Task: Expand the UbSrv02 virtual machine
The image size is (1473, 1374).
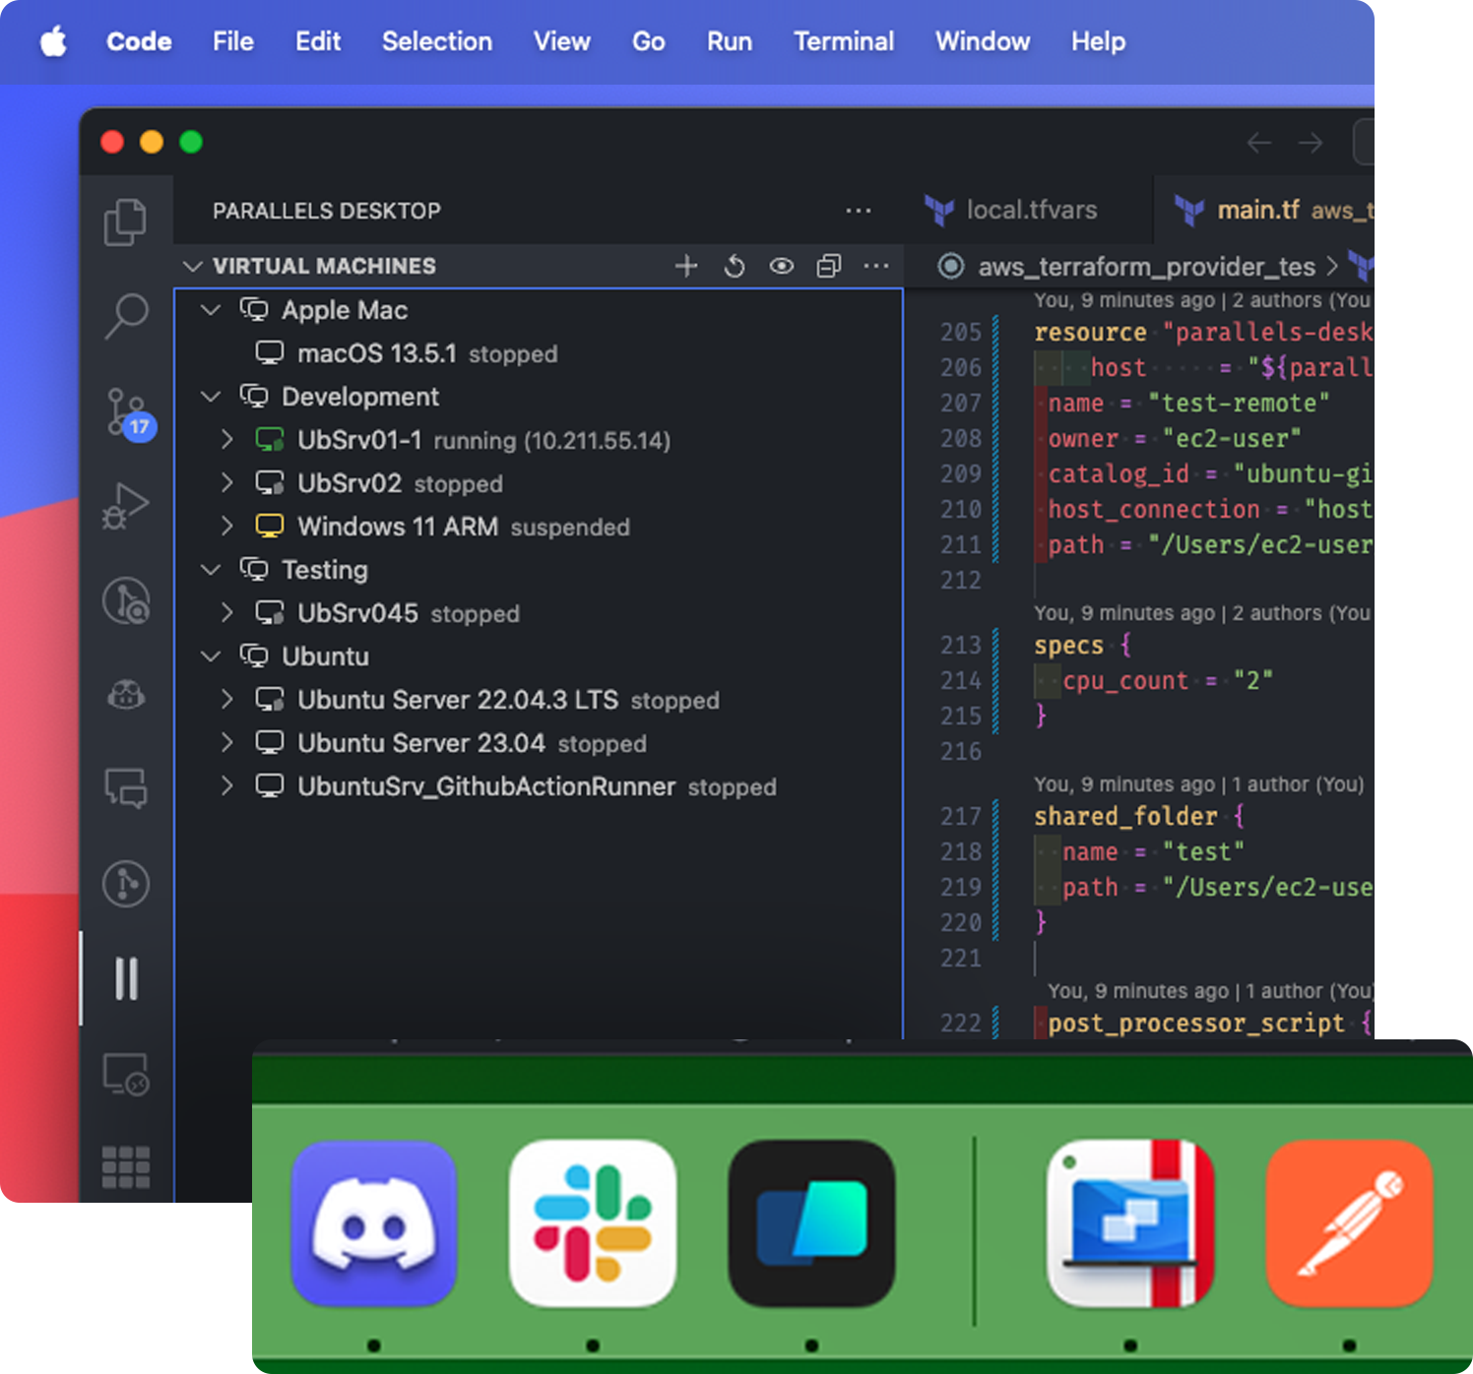Action: (227, 482)
